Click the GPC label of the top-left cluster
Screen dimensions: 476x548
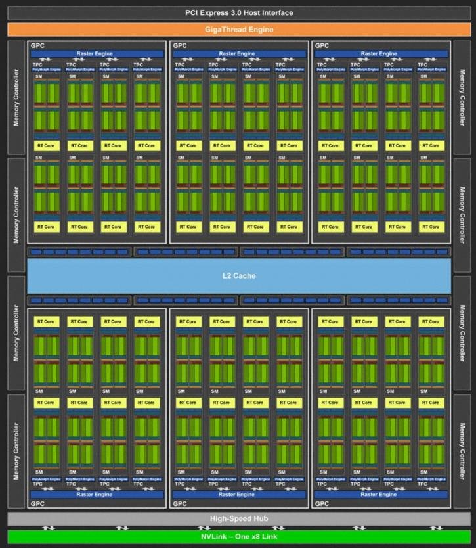tap(37, 45)
